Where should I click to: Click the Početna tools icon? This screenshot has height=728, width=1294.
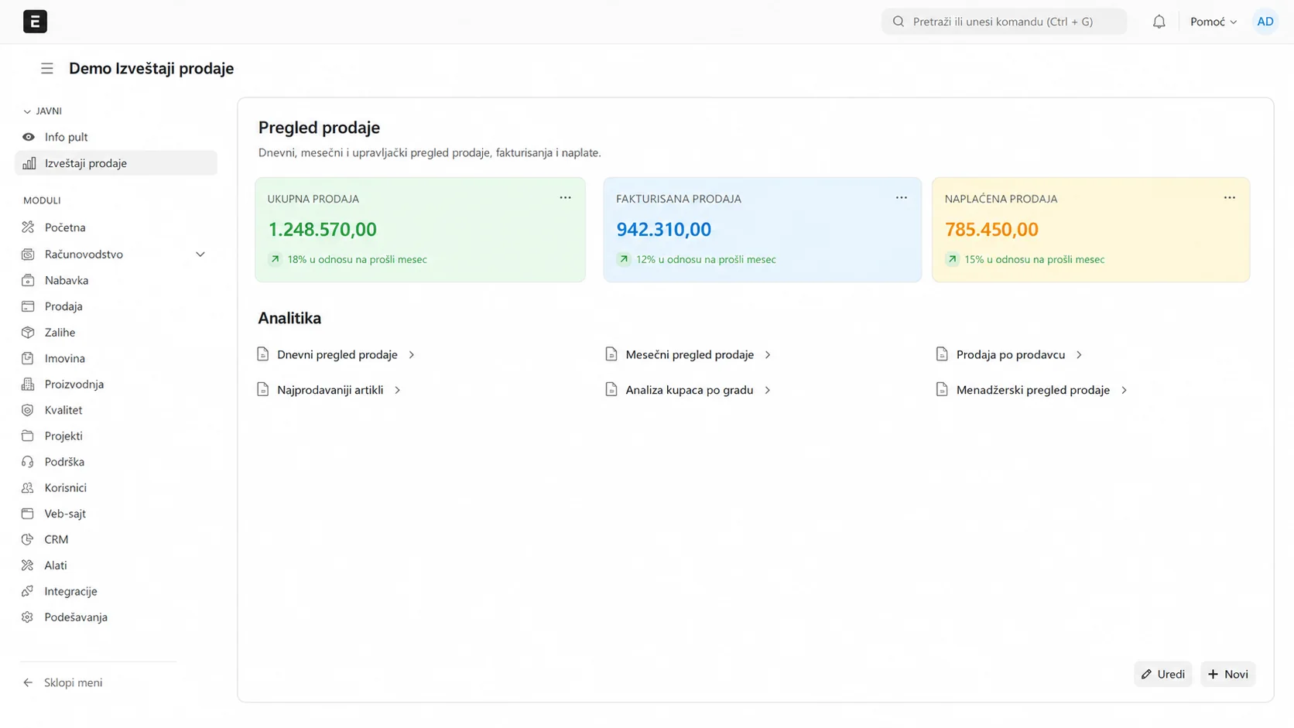tap(28, 227)
